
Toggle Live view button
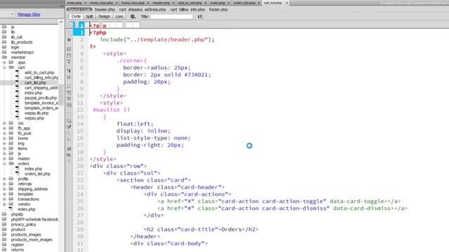point(119,17)
